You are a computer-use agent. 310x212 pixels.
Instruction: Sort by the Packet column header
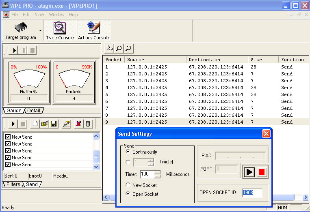click(x=114, y=60)
